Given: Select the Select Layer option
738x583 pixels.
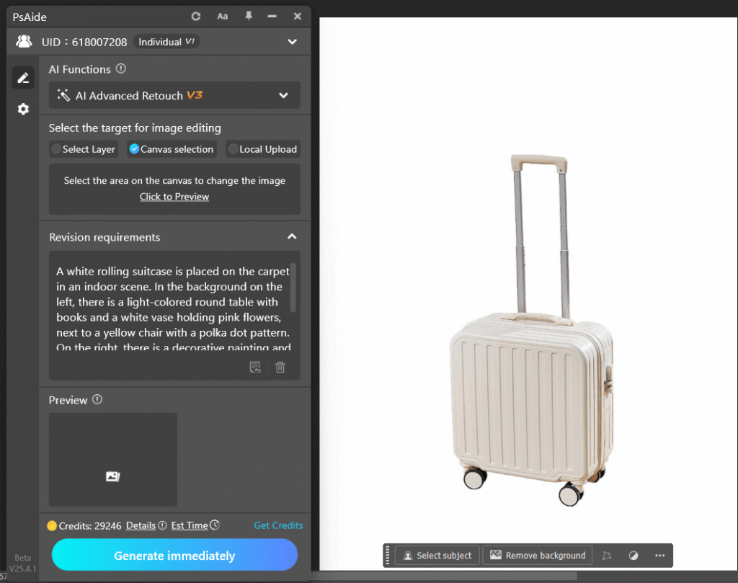Looking at the screenshot, I should (x=83, y=149).
